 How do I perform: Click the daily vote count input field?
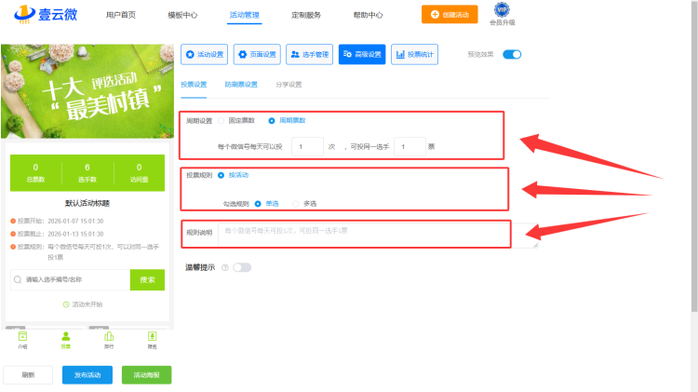click(306, 146)
